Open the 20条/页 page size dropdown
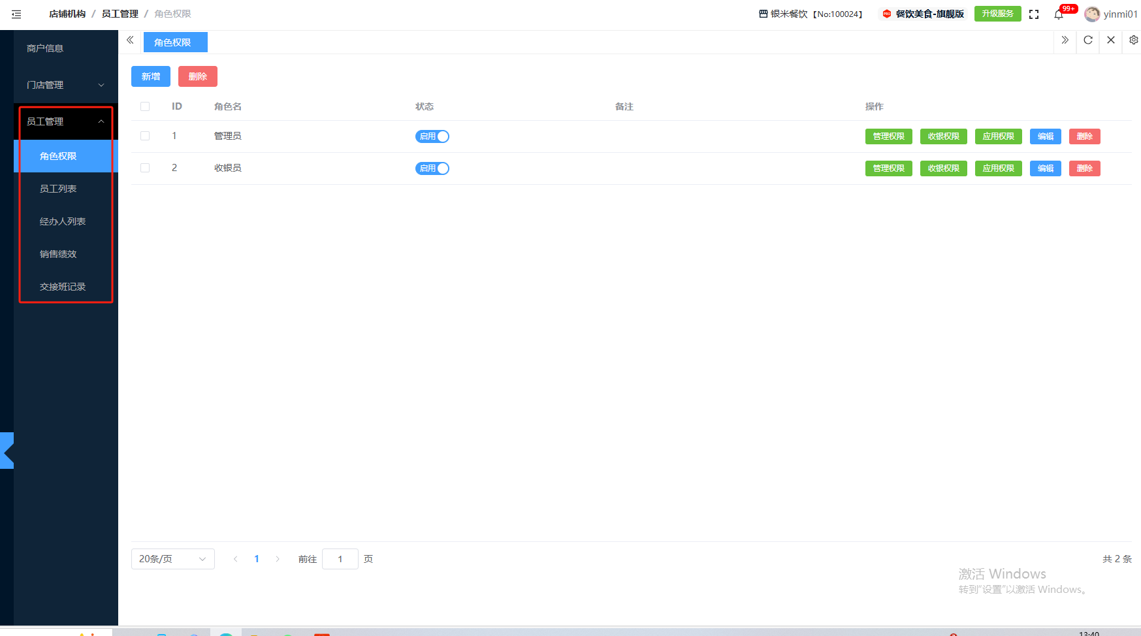Image resolution: width=1141 pixels, height=636 pixels. [172, 559]
